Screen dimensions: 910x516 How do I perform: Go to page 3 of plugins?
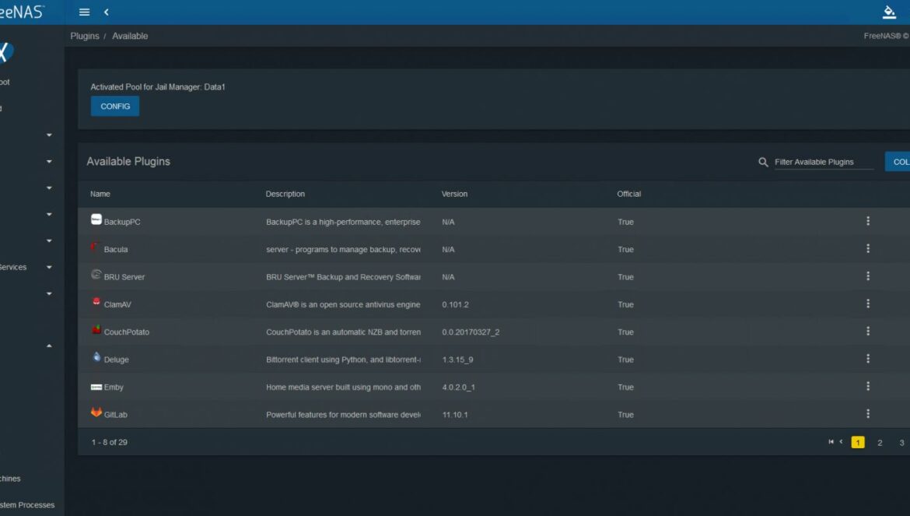click(x=901, y=443)
